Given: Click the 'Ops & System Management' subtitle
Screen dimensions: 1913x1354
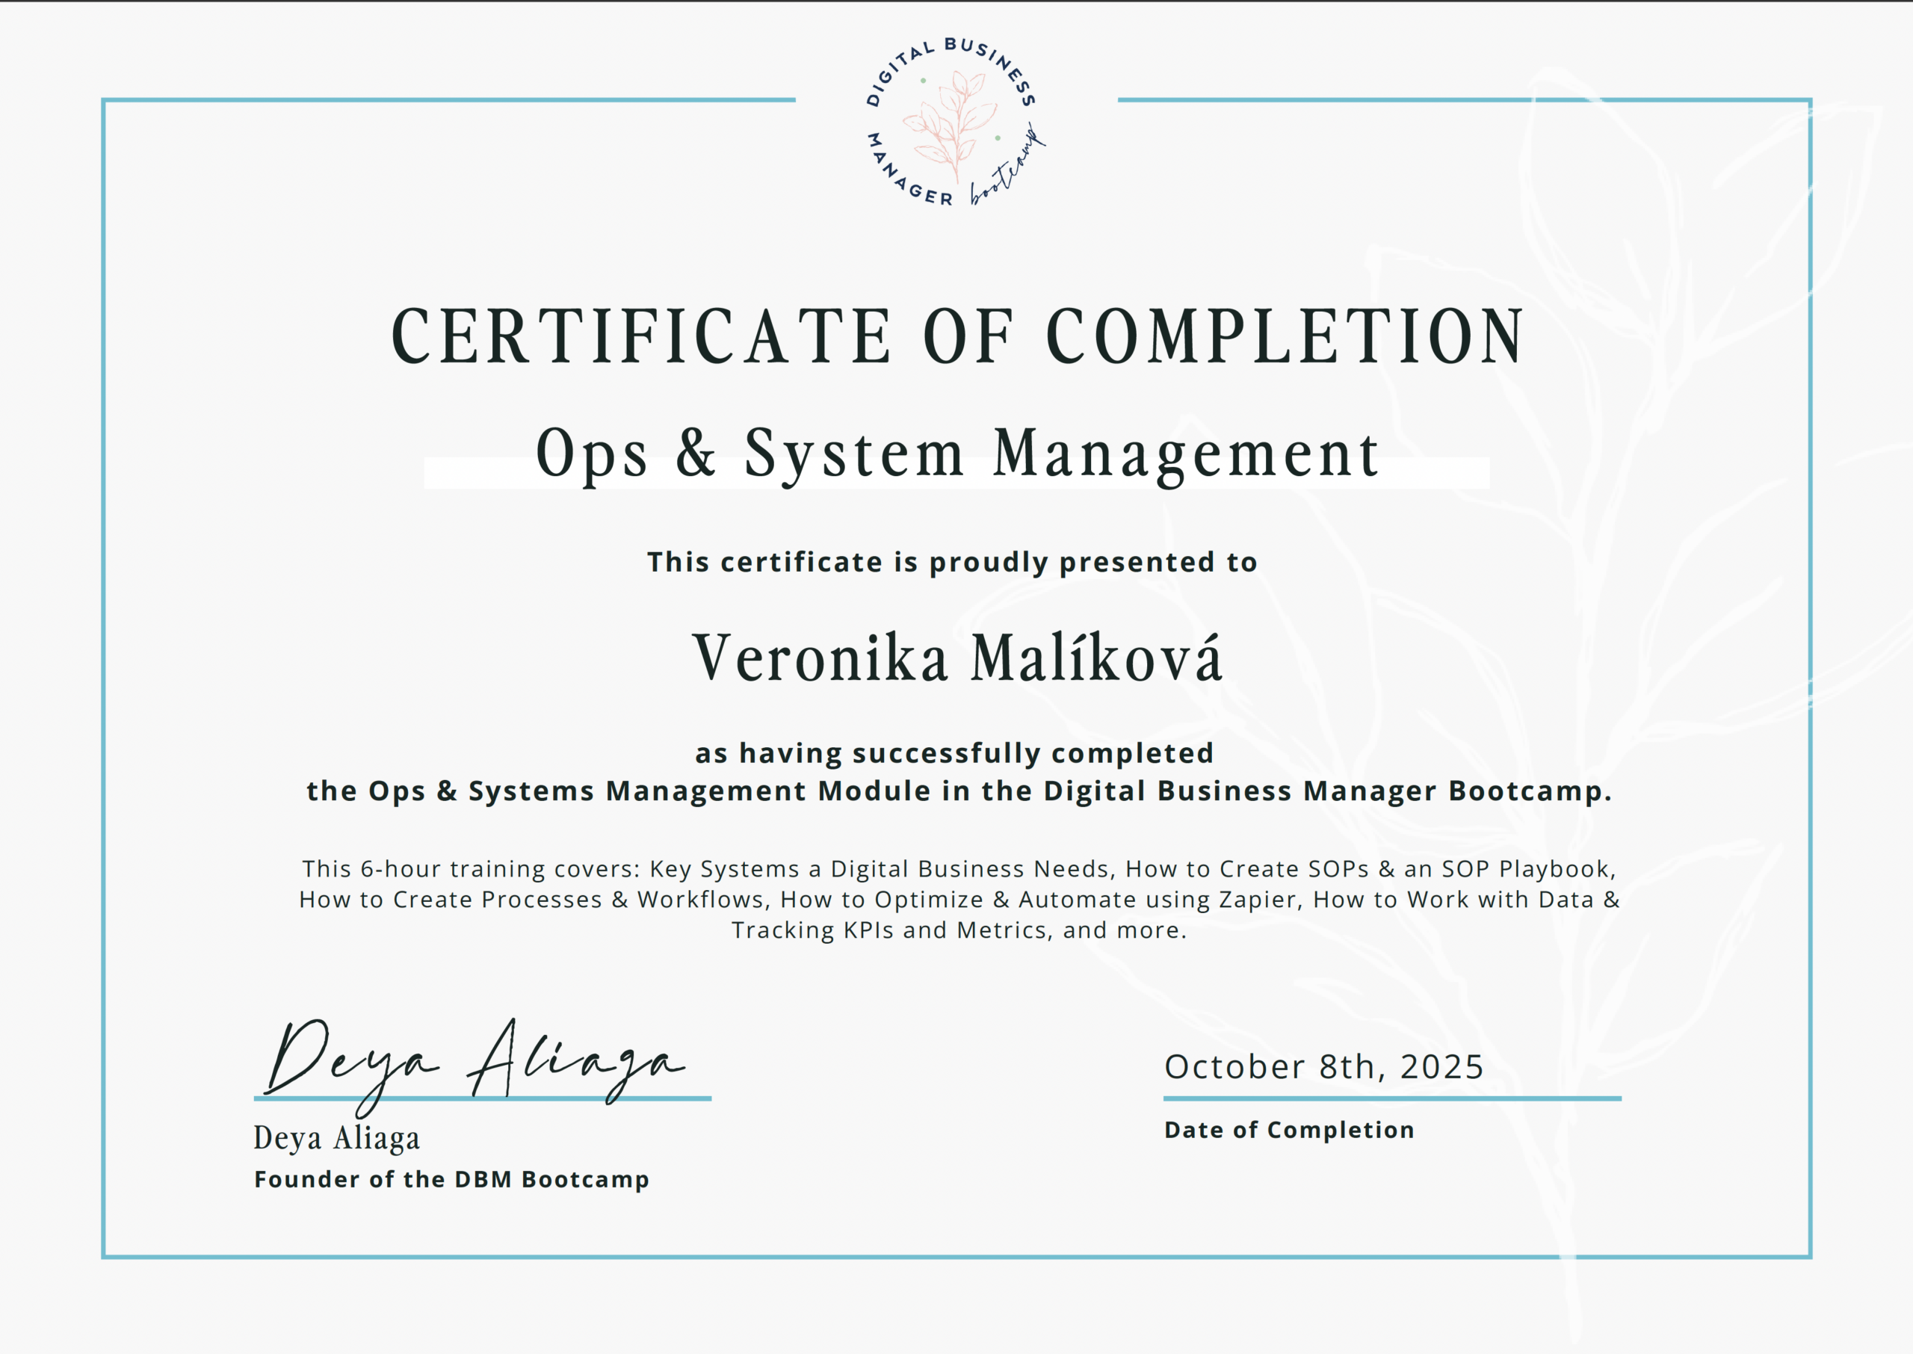Looking at the screenshot, I should click(x=957, y=453).
